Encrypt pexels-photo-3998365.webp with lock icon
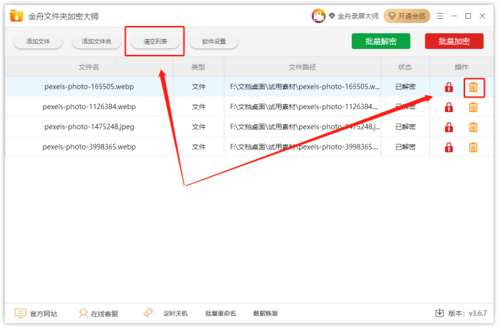Image resolution: width=499 pixels, height=328 pixels. (x=448, y=147)
